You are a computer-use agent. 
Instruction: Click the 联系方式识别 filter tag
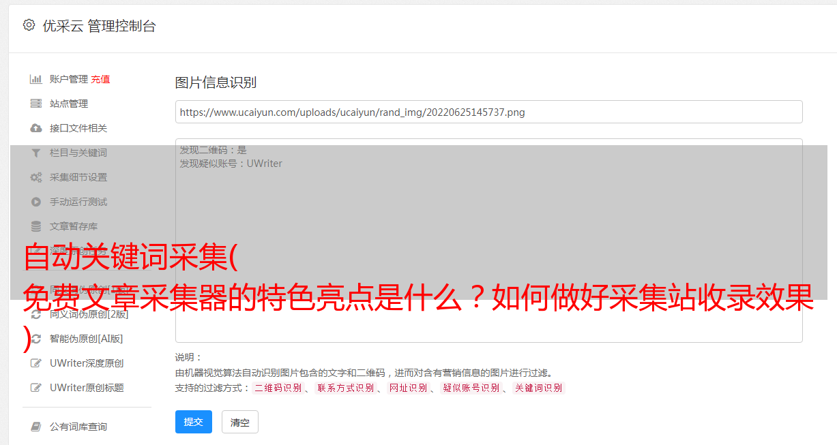345,388
